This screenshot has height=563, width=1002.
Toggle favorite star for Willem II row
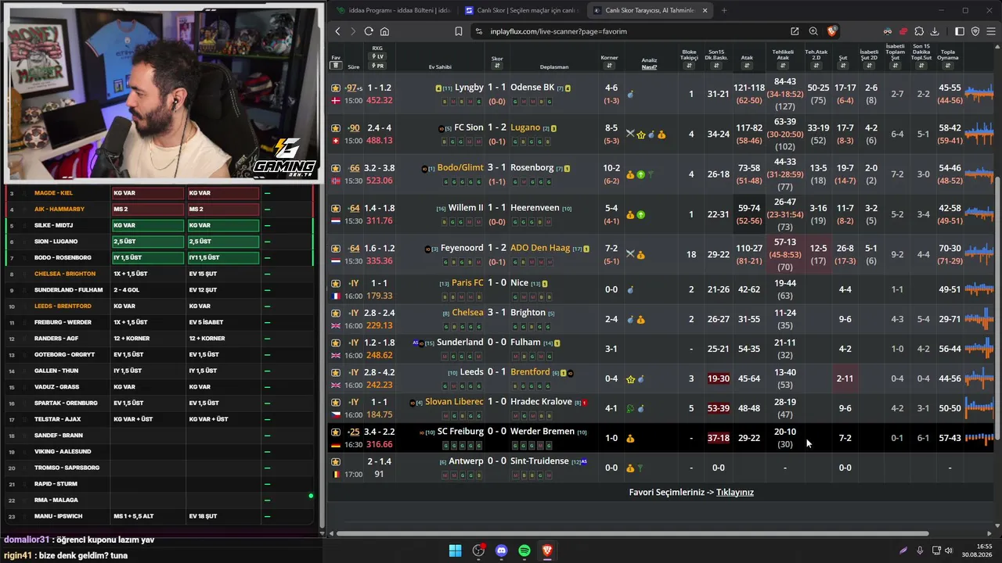(x=336, y=209)
